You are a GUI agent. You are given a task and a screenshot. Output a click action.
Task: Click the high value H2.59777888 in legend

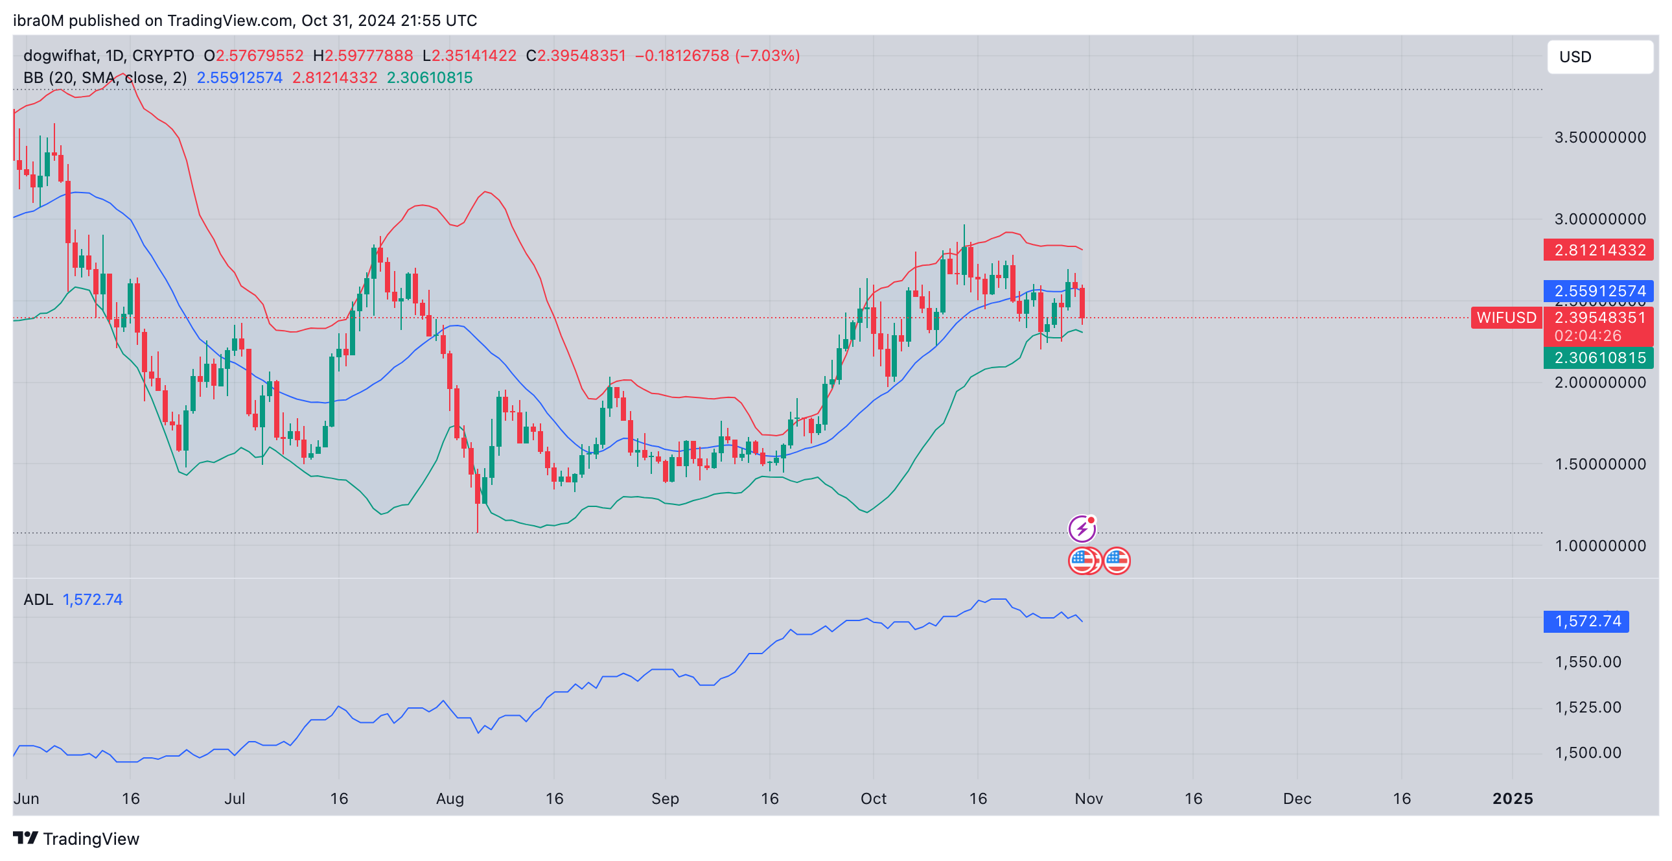pos(363,56)
